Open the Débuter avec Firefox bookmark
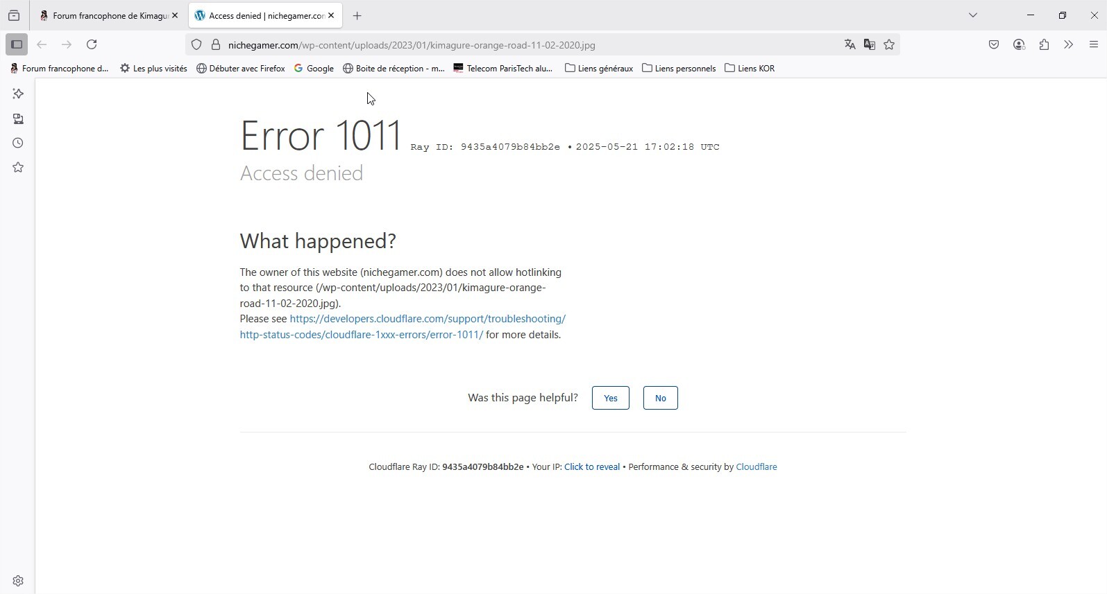The image size is (1107, 594). pos(241,68)
